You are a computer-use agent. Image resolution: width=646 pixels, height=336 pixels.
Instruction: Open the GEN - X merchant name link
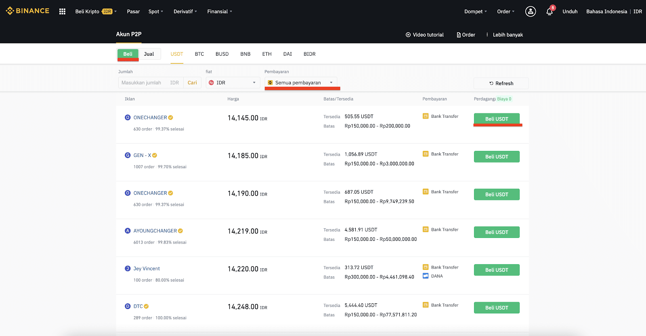coord(142,155)
